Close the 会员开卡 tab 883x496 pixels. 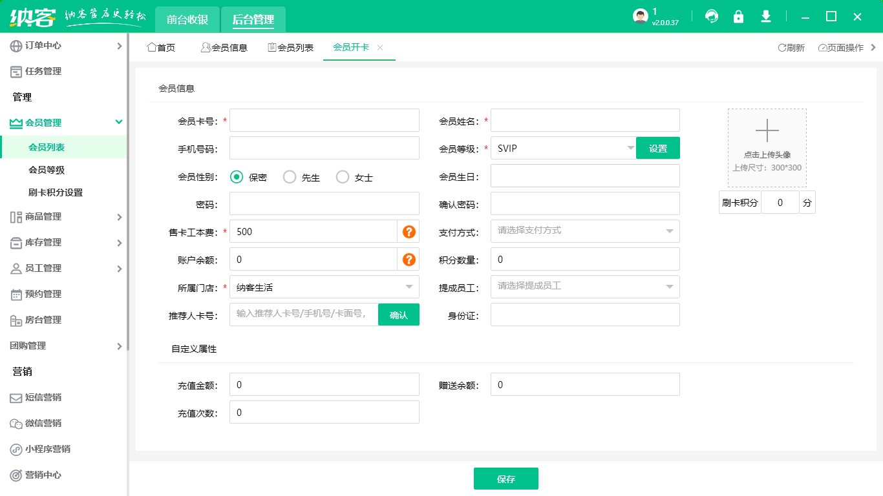coord(380,48)
